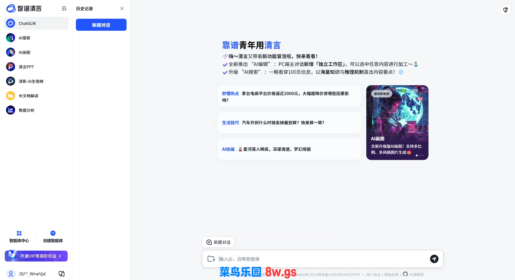This screenshot has height=280, width=515.
Task: Collapse the sidebar with the menu icon
Action: 64,9
